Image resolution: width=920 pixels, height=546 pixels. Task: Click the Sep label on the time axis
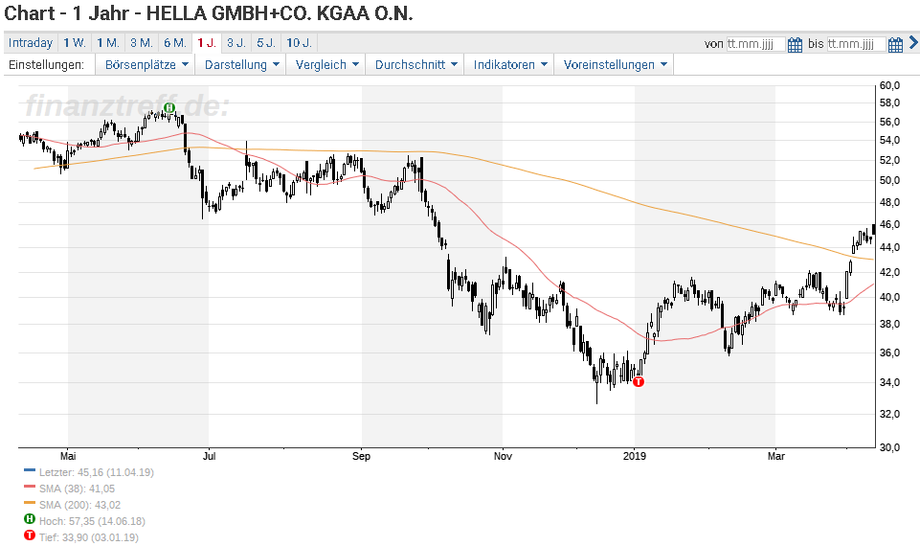(x=362, y=456)
